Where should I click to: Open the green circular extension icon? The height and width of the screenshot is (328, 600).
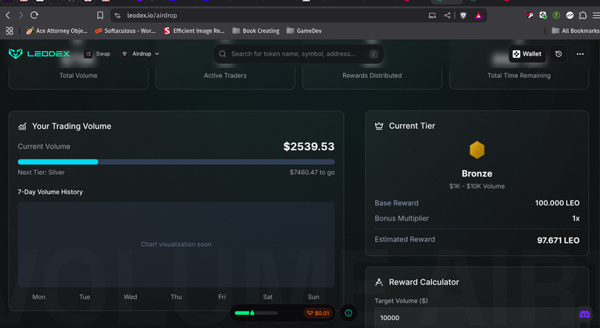[556, 16]
